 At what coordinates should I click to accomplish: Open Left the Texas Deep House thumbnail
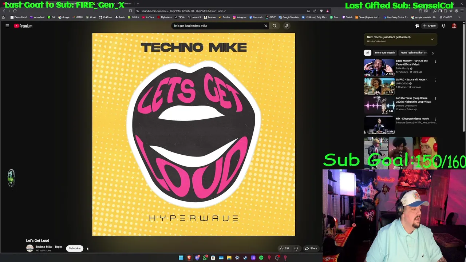click(379, 105)
